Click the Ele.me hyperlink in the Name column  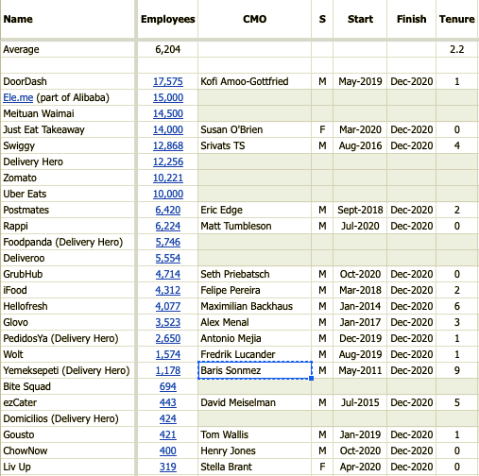point(18,97)
